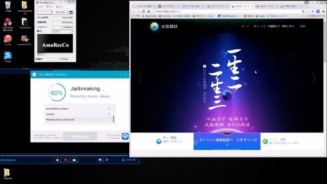Viewport: 327px width, 184px height.
Task: Open the zoom ratio dropdown in AmaRecCo
Action: point(62,31)
